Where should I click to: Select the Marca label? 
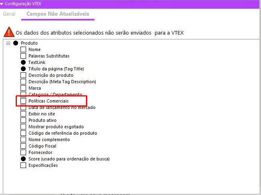[x=35, y=88]
